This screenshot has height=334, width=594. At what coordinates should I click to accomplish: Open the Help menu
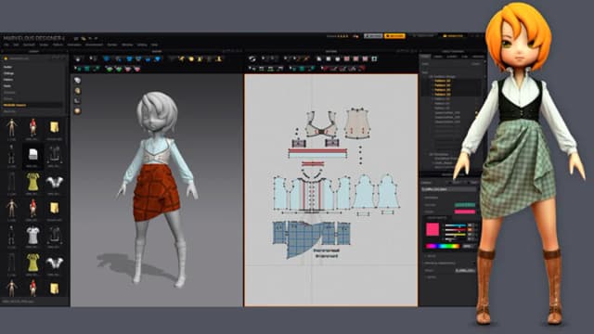[155, 45]
